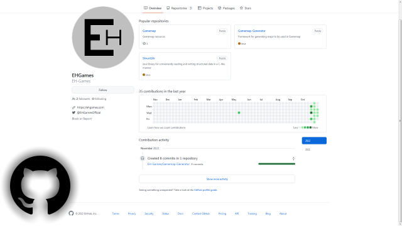Screen dimensions: 402x226
Task: Open the Packages tab
Action: (226, 8)
